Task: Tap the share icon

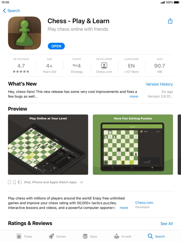Action: click(170, 21)
